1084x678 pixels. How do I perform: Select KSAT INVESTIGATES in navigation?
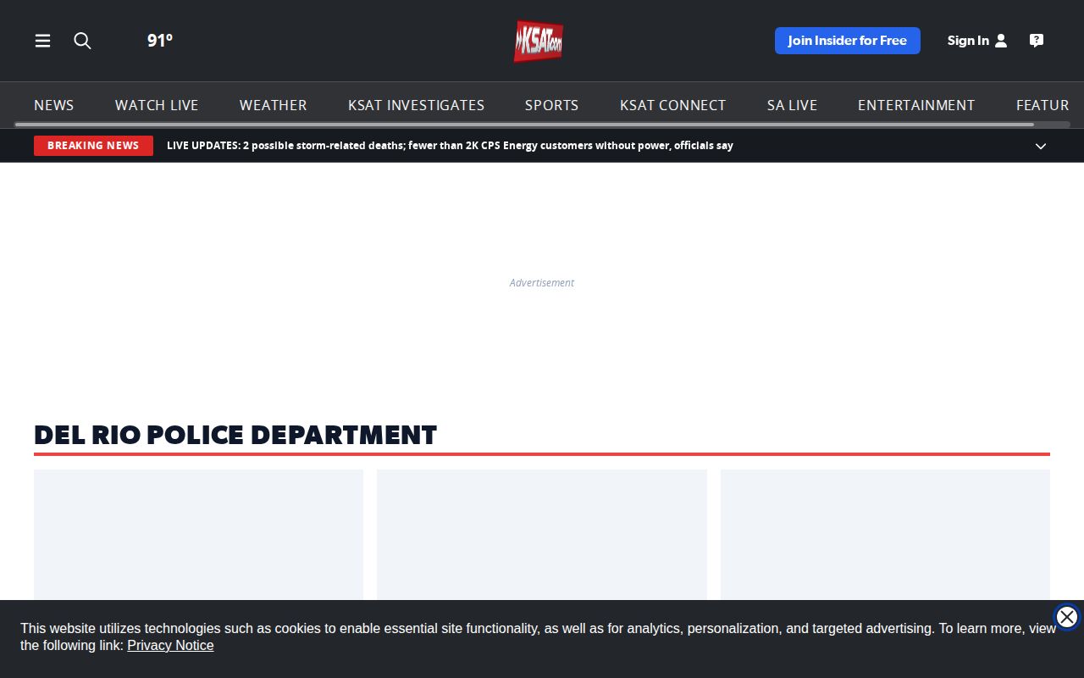coord(417,105)
